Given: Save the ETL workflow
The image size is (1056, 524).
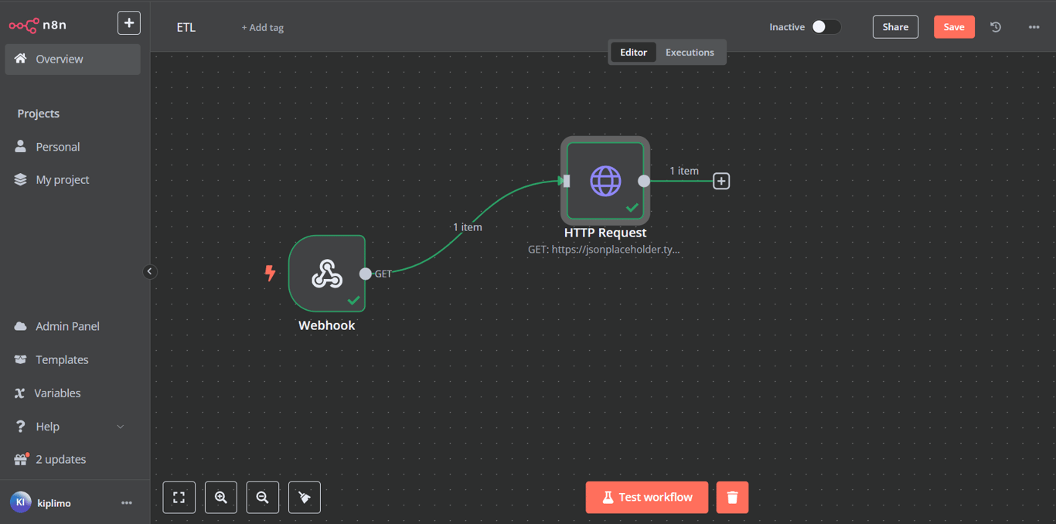Looking at the screenshot, I should (953, 26).
